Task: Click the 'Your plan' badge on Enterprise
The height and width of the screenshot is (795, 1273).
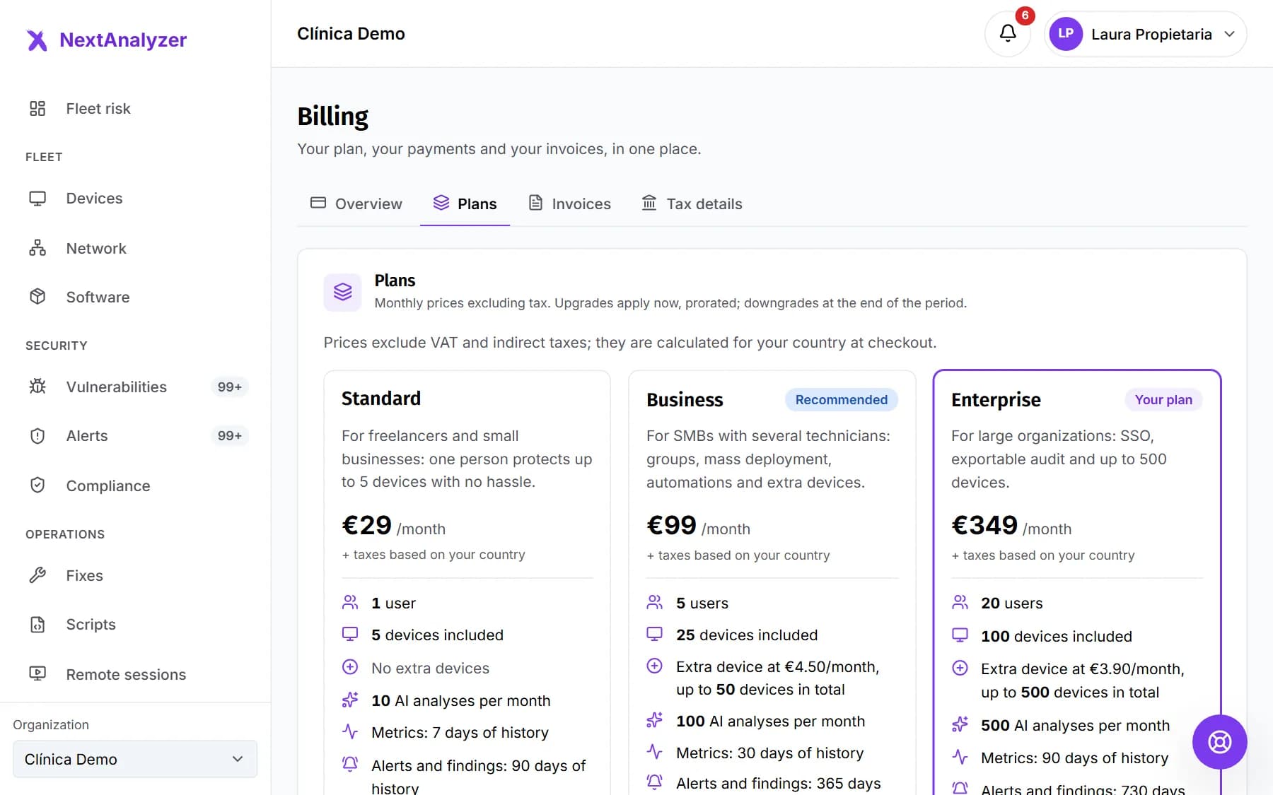Action: (1163, 399)
